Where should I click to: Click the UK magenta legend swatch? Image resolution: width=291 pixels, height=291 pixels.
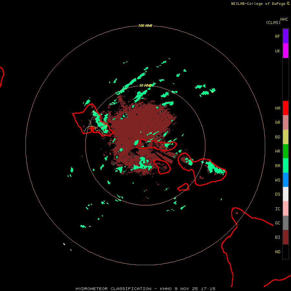[286, 51]
